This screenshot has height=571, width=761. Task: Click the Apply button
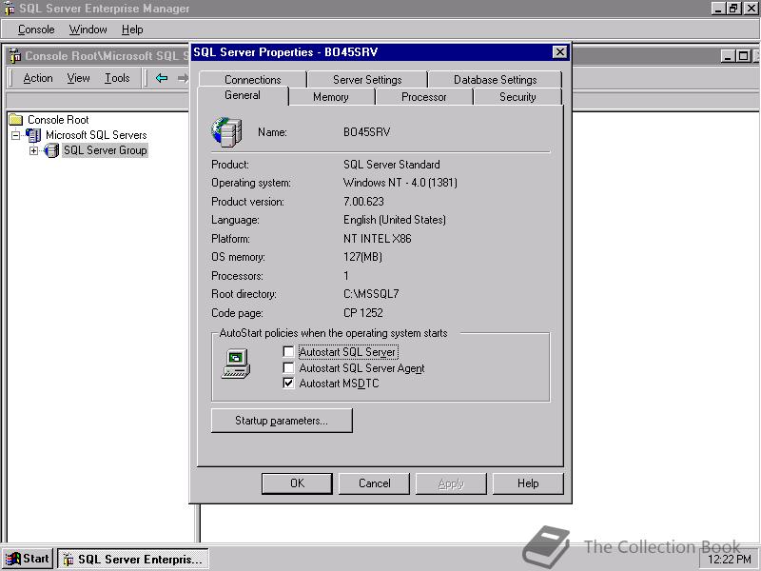coord(451,483)
